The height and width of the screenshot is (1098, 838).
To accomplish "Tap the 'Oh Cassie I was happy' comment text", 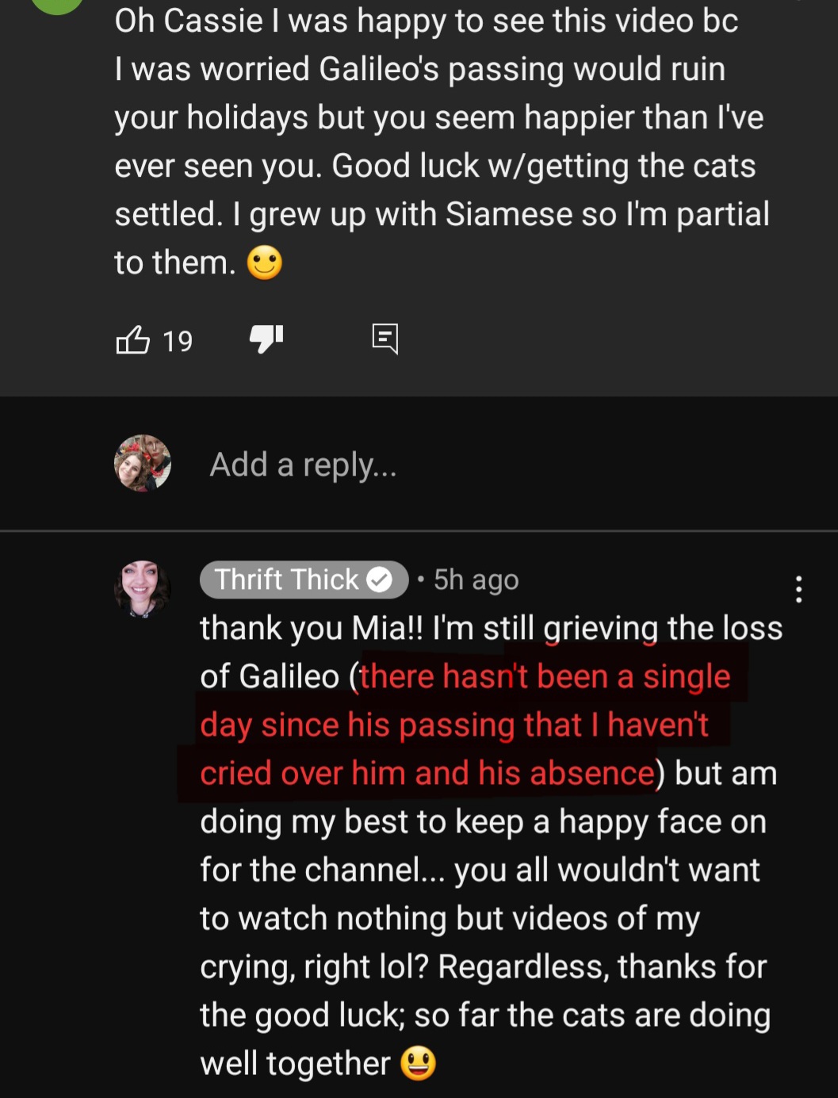I will pos(427,21).
